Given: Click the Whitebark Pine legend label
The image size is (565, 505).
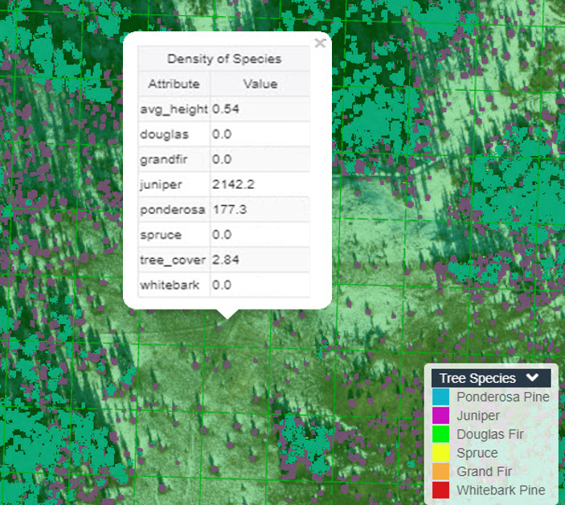Looking at the screenshot, I should tap(501, 491).
